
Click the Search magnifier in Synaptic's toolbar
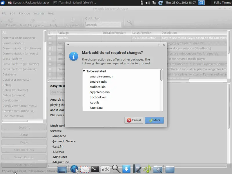pyautogui.click(x=129, y=22)
